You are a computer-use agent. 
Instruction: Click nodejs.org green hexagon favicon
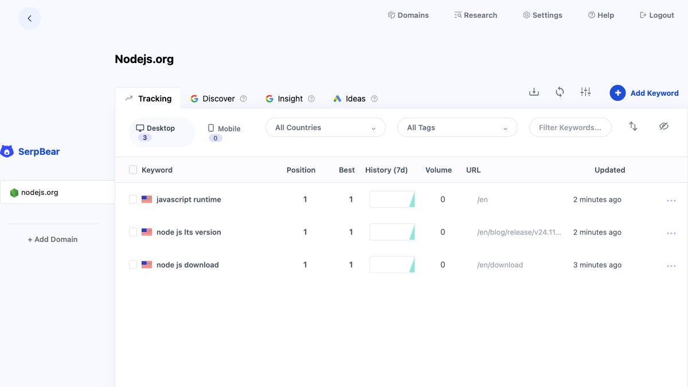coord(14,193)
